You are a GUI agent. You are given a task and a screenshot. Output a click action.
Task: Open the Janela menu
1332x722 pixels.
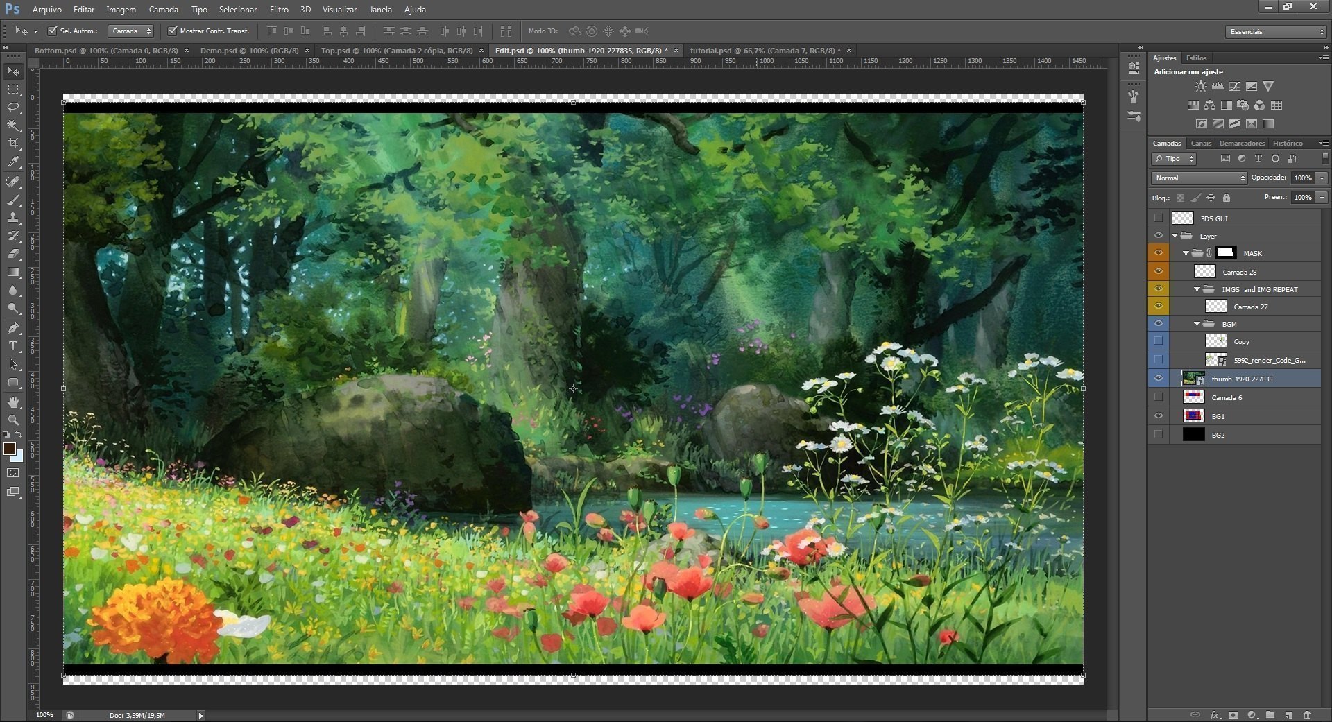coord(380,10)
